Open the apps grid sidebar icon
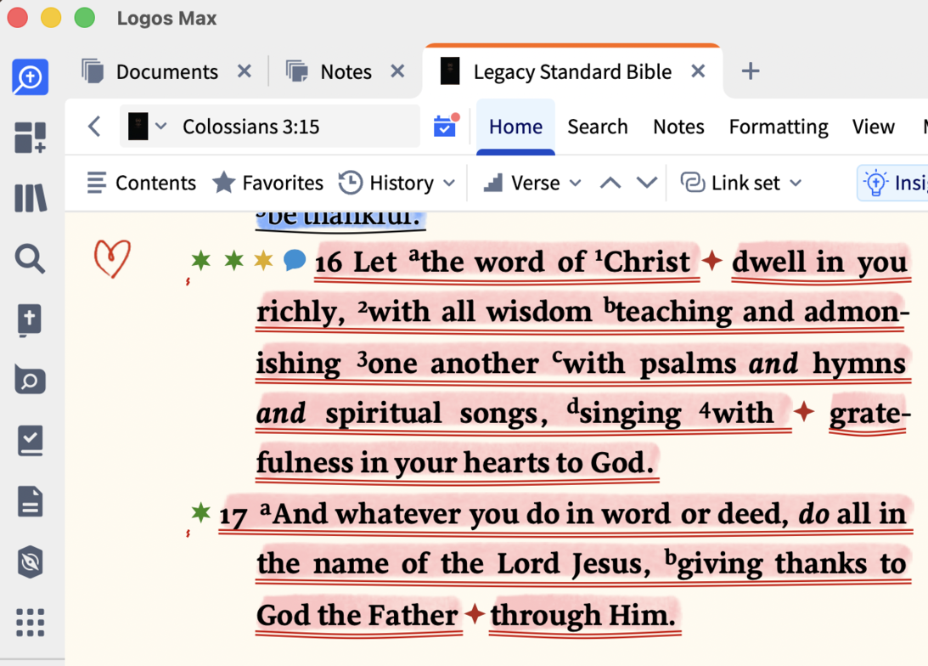Image resolution: width=928 pixels, height=666 pixels. tap(30, 622)
